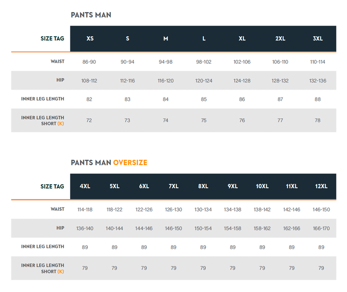Click the HIP row label in the oversize table
This screenshot has width=347, height=292.
tap(60, 228)
